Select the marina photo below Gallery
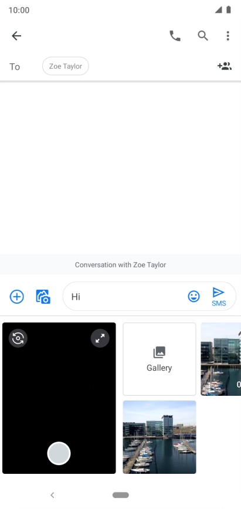This screenshot has height=509, width=241. pyautogui.click(x=159, y=437)
